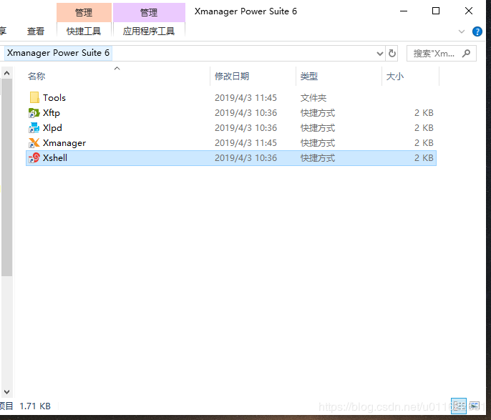The height and width of the screenshot is (420, 491).
Task: Select the Xmanager file name
Action: pyautogui.click(x=64, y=143)
